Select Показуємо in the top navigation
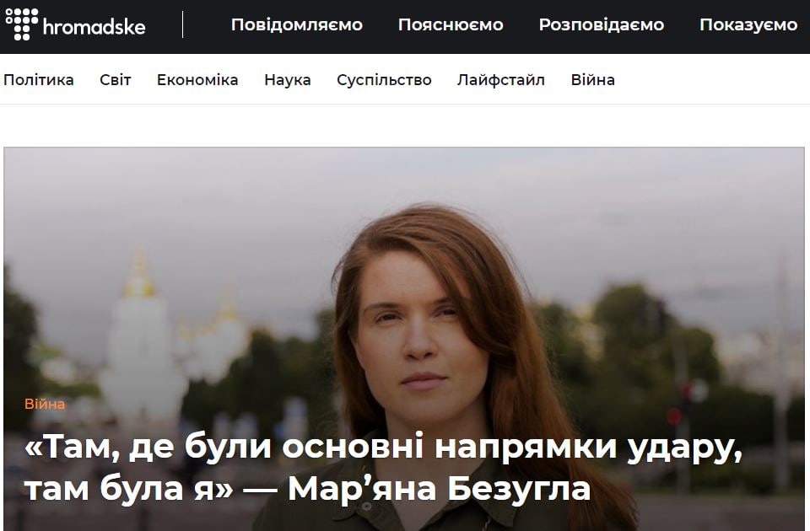The width and height of the screenshot is (810, 531). (x=748, y=24)
